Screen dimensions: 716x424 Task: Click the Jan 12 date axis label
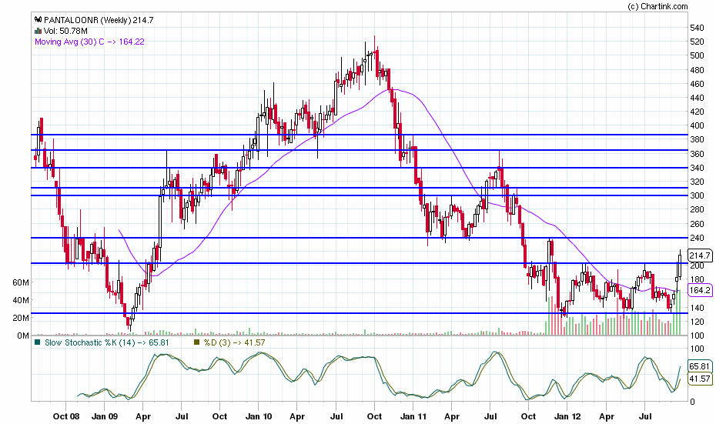(x=567, y=416)
